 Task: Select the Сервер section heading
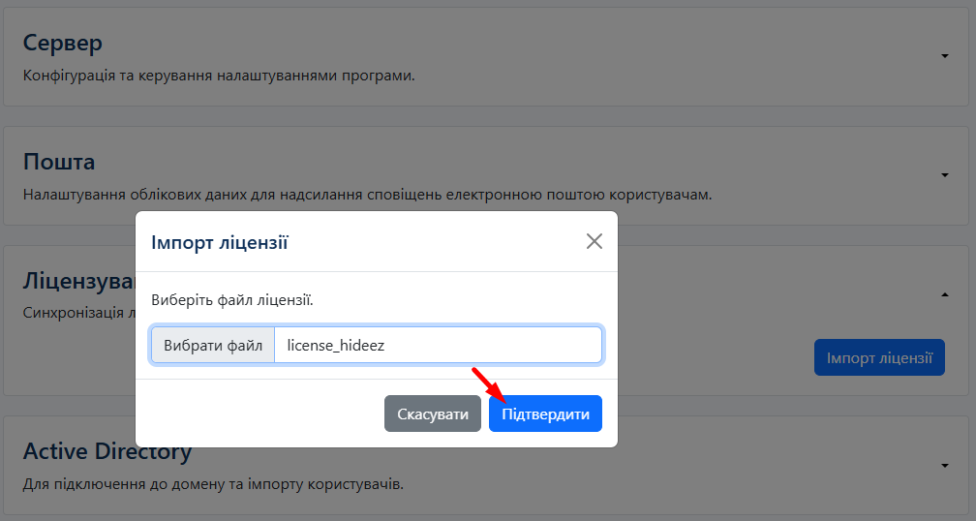63,43
